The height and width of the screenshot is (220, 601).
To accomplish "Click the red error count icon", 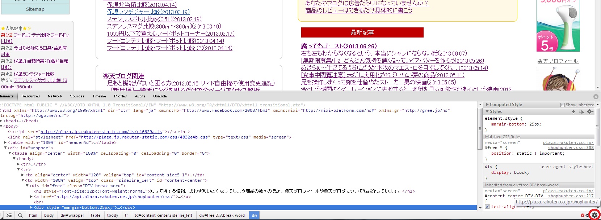I will coord(582,216).
